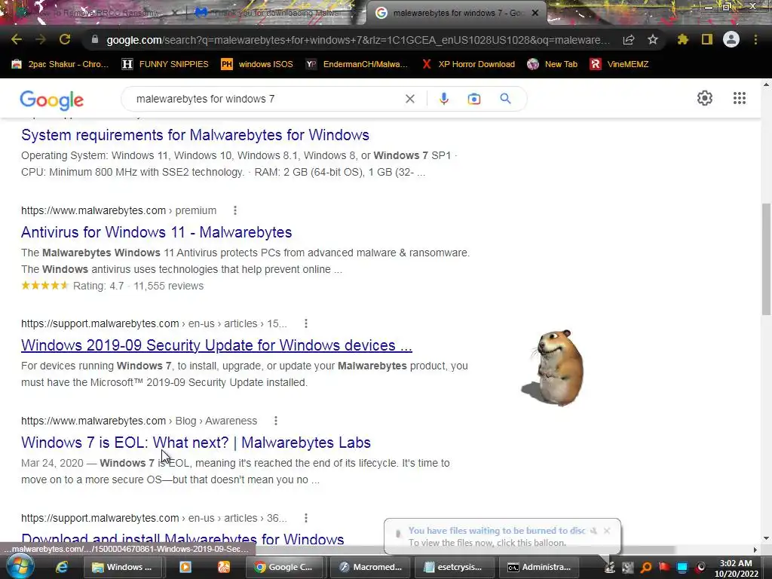Screen dimensions: 772x579
Task: Open the taskbar clock showing 3:02 AM
Action: tap(736, 568)
